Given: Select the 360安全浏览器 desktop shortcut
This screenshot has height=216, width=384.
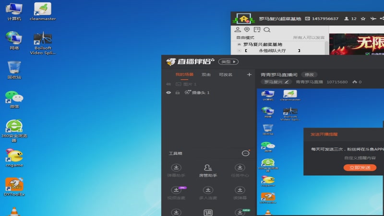Looking at the screenshot, I should 14,131.
